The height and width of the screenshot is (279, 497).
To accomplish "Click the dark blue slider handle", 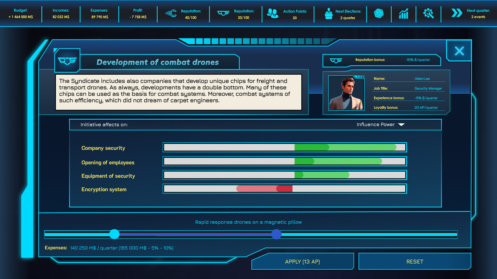I will (x=276, y=234).
